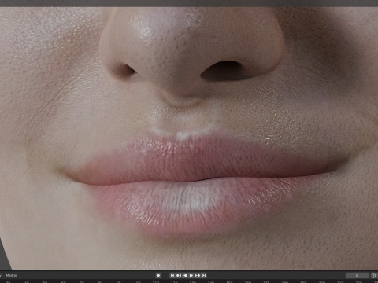Toggle the preview range clock icon
Screen dimensions: 378x283
[x=374, y=275]
